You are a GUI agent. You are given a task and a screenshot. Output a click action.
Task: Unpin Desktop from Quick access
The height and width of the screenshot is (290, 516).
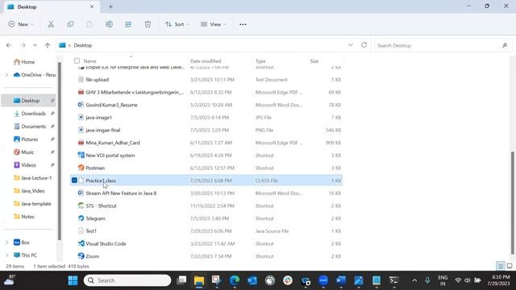pos(52,101)
